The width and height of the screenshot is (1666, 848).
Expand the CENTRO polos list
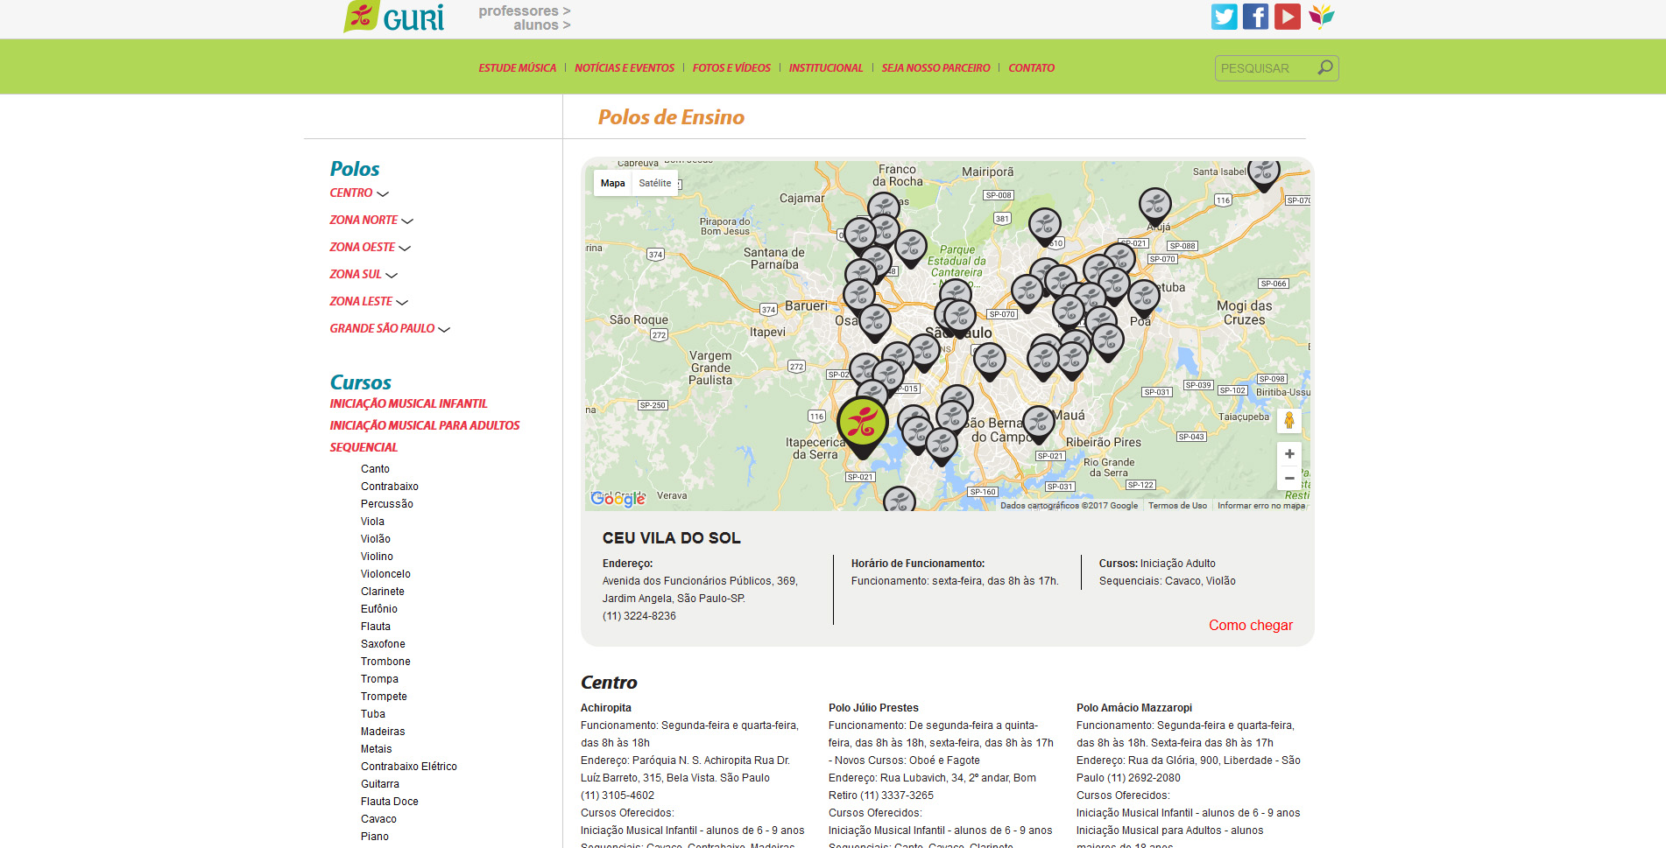pyautogui.click(x=359, y=193)
